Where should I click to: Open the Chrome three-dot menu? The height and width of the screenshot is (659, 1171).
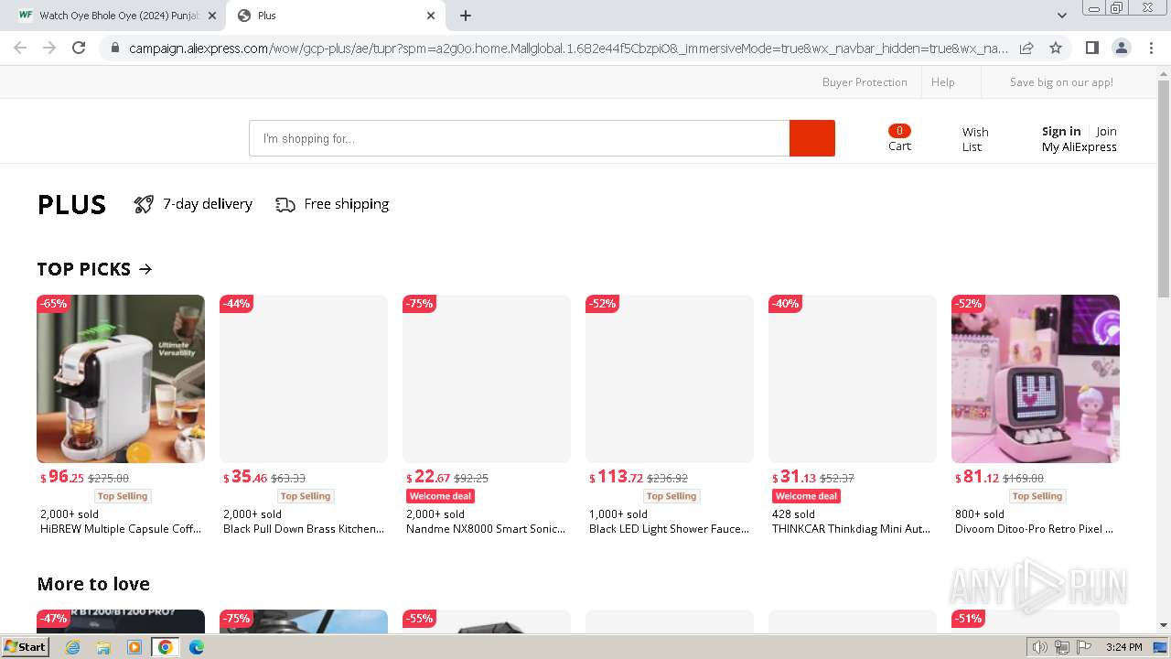[x=1151, y=48]
